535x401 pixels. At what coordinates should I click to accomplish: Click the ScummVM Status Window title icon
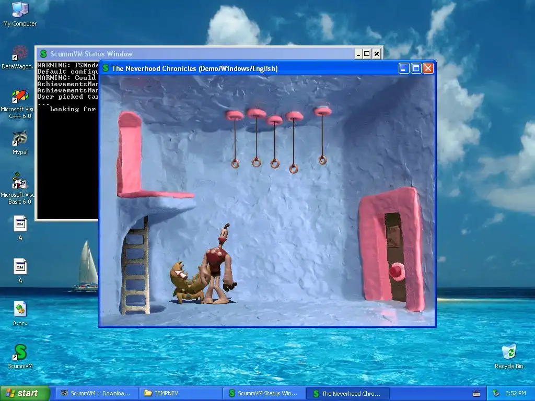click(43, 54)
